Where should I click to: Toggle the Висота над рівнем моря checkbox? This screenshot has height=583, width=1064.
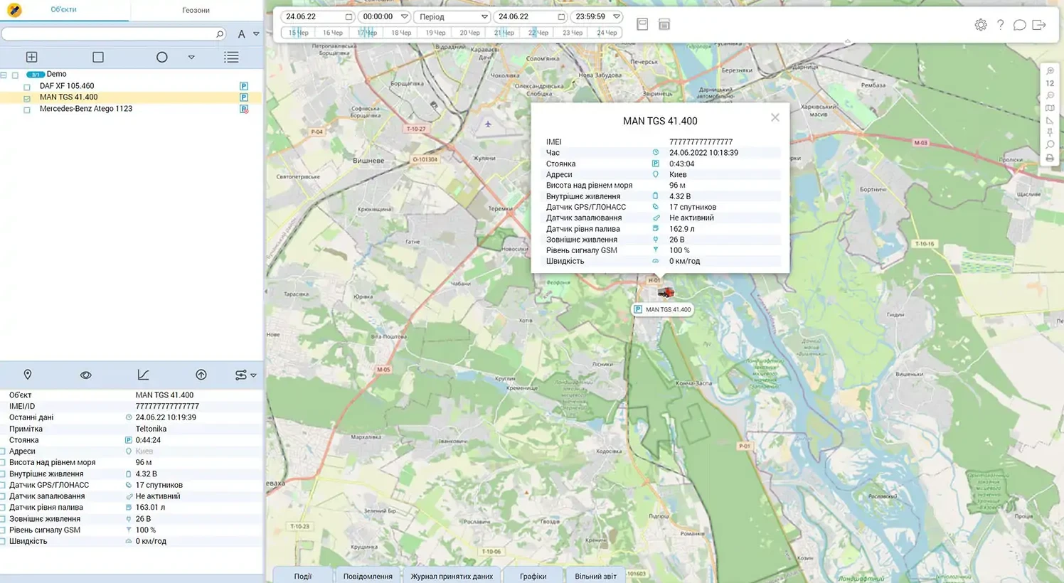click(3, 463)
